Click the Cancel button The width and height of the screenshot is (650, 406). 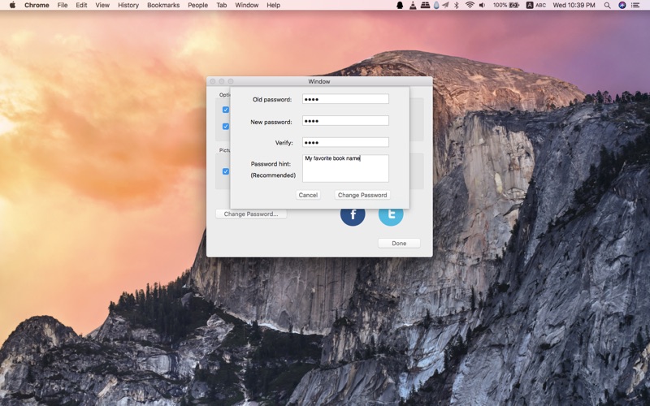coord(308,195)
